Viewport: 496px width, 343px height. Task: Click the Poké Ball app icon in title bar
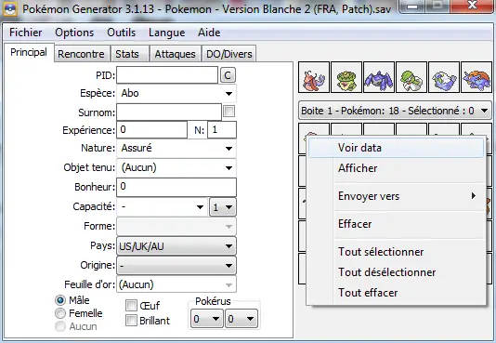click(10, 9)
